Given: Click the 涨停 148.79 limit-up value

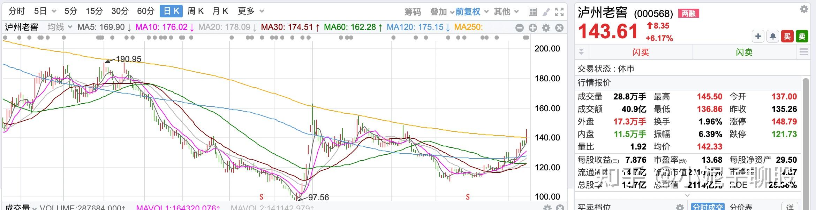Looking at the screenshot, I should (784, 122).
